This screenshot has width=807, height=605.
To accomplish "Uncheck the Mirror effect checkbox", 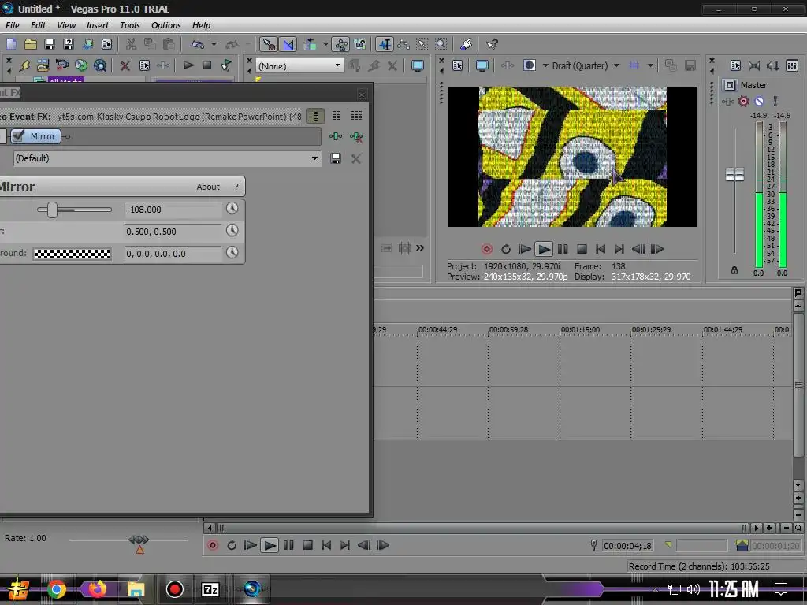I will point(19,136).
